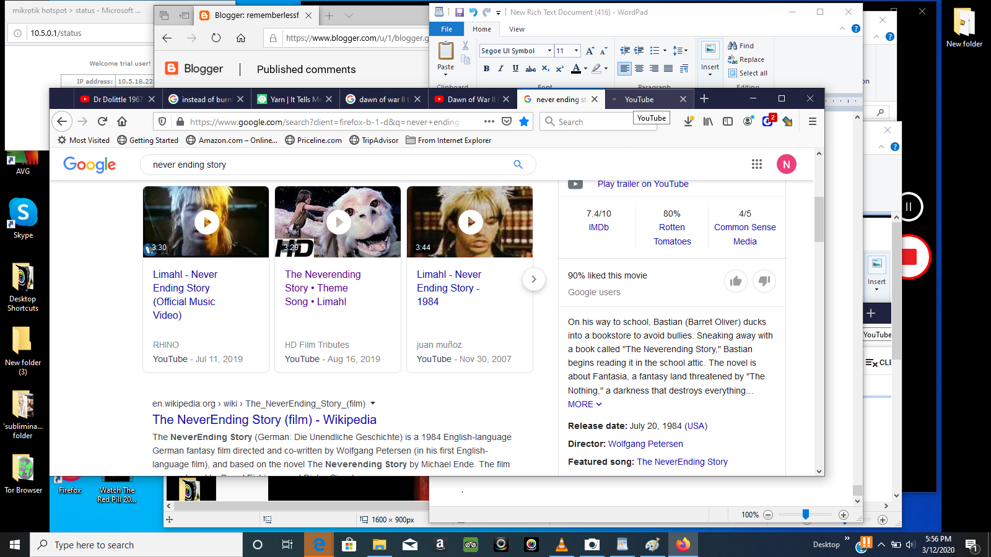This screenshot has width=991, height=557.
Task: Open the Firefox hamburger menu
Action: 812,121
